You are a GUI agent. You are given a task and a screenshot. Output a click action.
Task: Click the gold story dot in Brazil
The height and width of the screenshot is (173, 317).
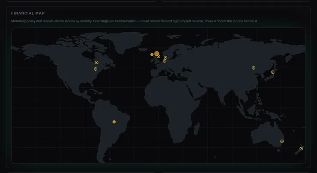pos(114,122)
